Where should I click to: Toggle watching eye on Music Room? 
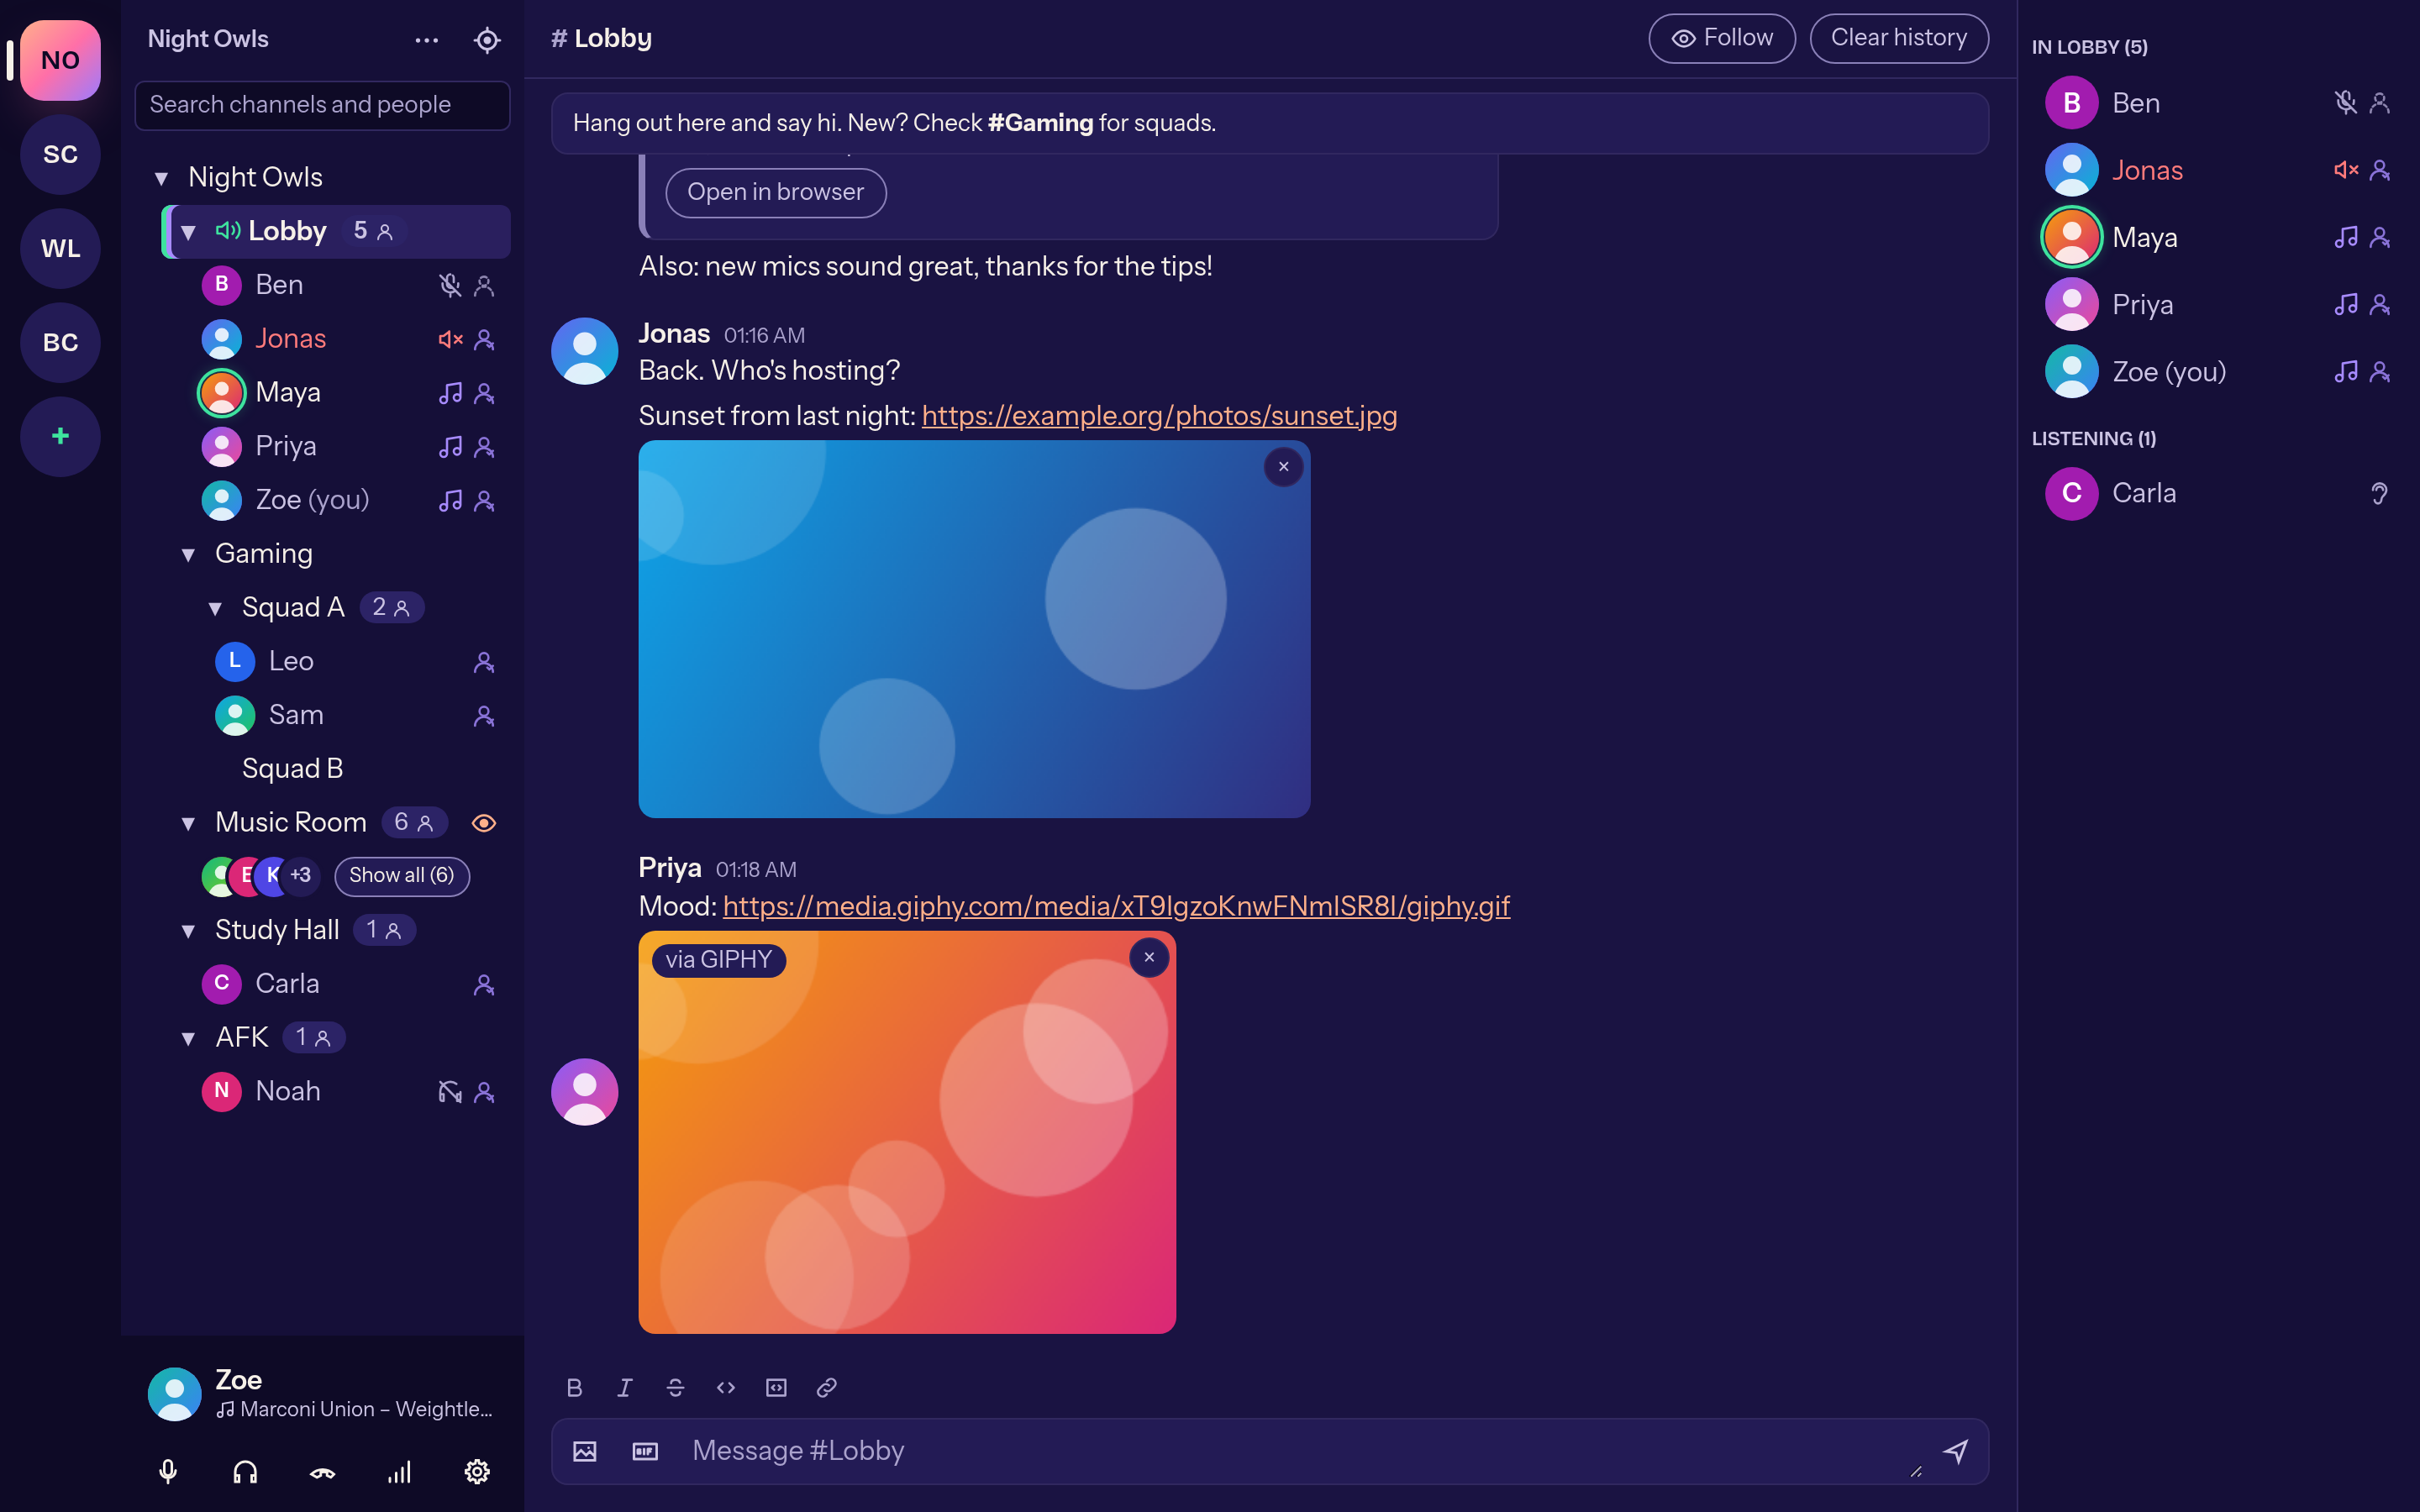coord(484,822)
